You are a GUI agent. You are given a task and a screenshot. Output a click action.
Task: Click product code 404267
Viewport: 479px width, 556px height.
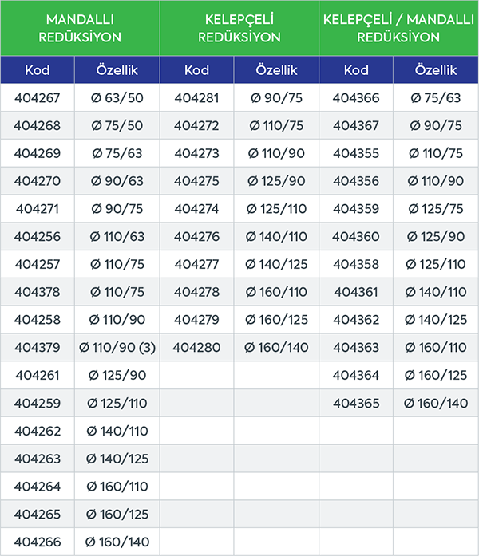click(x=38, y=98)
